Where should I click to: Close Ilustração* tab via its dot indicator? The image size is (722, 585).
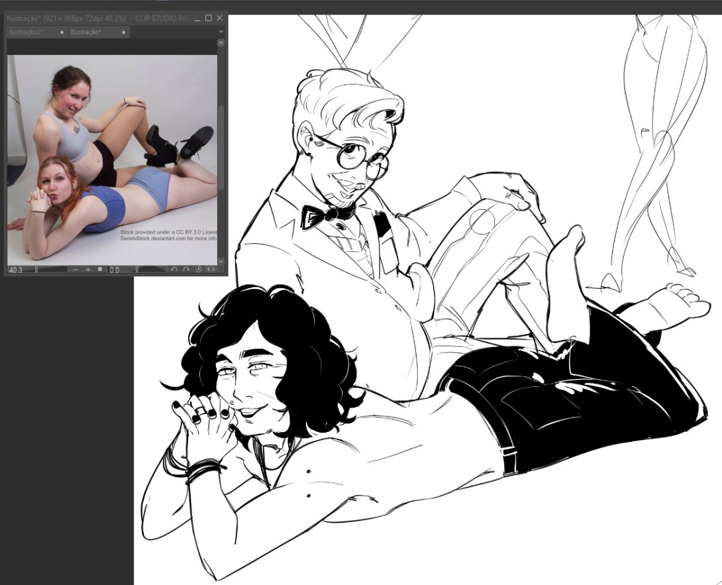point(124,32)
